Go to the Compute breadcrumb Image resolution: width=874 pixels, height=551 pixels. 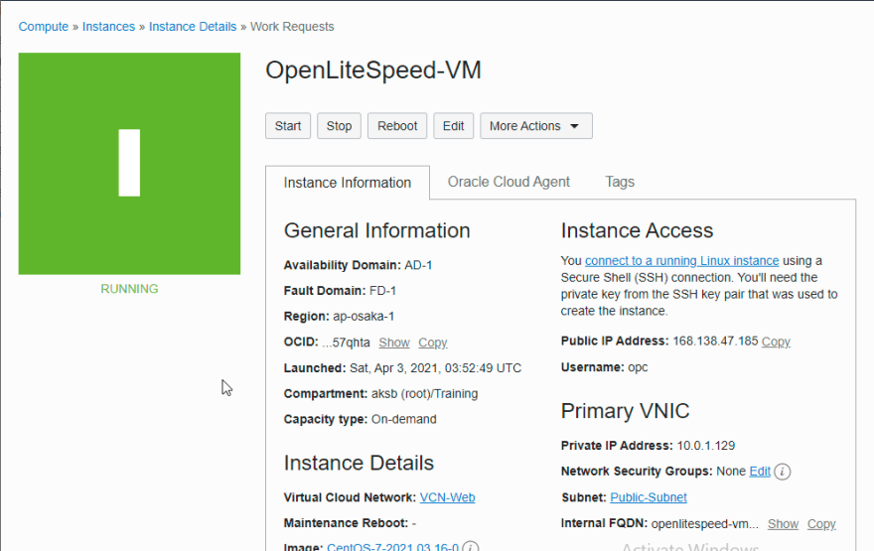point(44,27)
